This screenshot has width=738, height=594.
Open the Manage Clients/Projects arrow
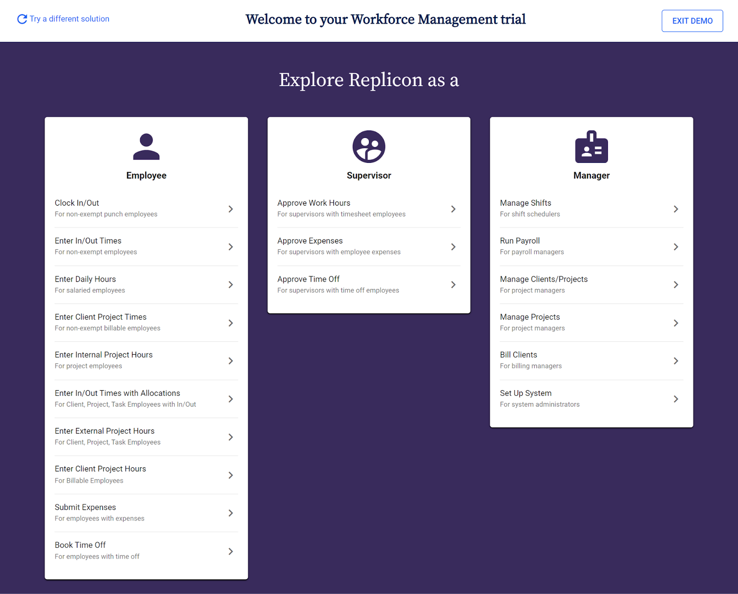[676, 285]
